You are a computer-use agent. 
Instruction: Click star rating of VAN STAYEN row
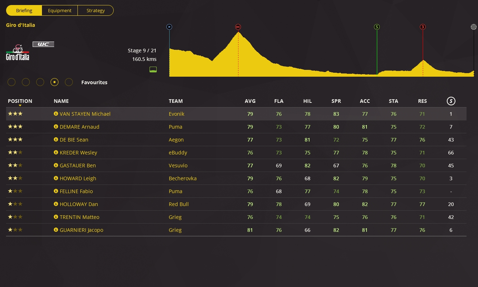click(15, 114)
